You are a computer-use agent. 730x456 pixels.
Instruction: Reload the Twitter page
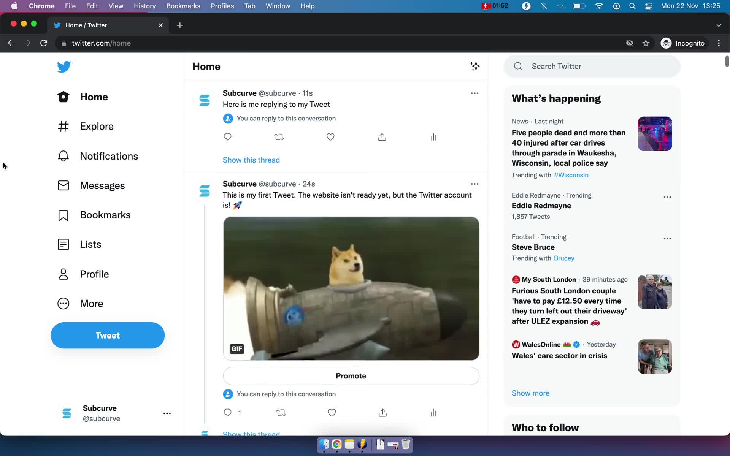tap(44, 43)
